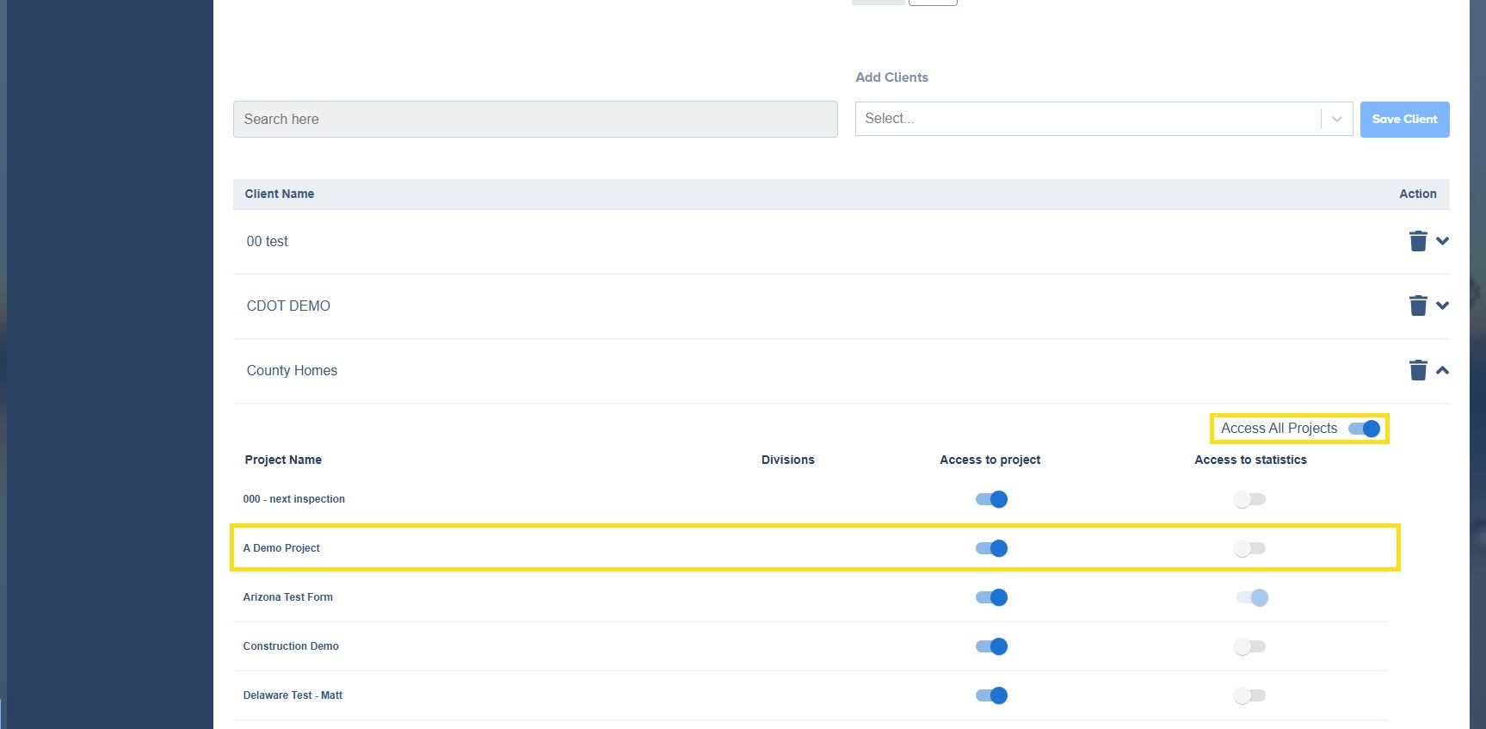Viewport: 1486px width, 729px height.
Task: Expand the CDOT DEMO client row
Action: point(1443,306)
